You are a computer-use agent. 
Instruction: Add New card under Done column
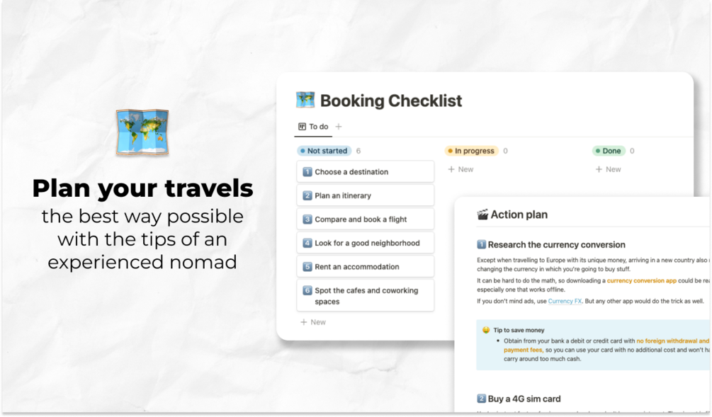[608, 169]
